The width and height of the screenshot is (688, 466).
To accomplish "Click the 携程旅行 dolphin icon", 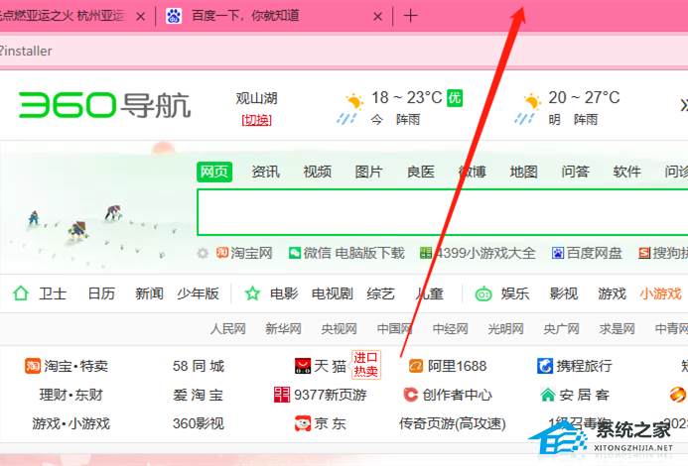I will (x=545, y=366).
